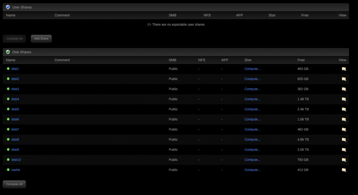Compute size for disk5
Viewport: 358px width, 195px height.
point(252,109)
